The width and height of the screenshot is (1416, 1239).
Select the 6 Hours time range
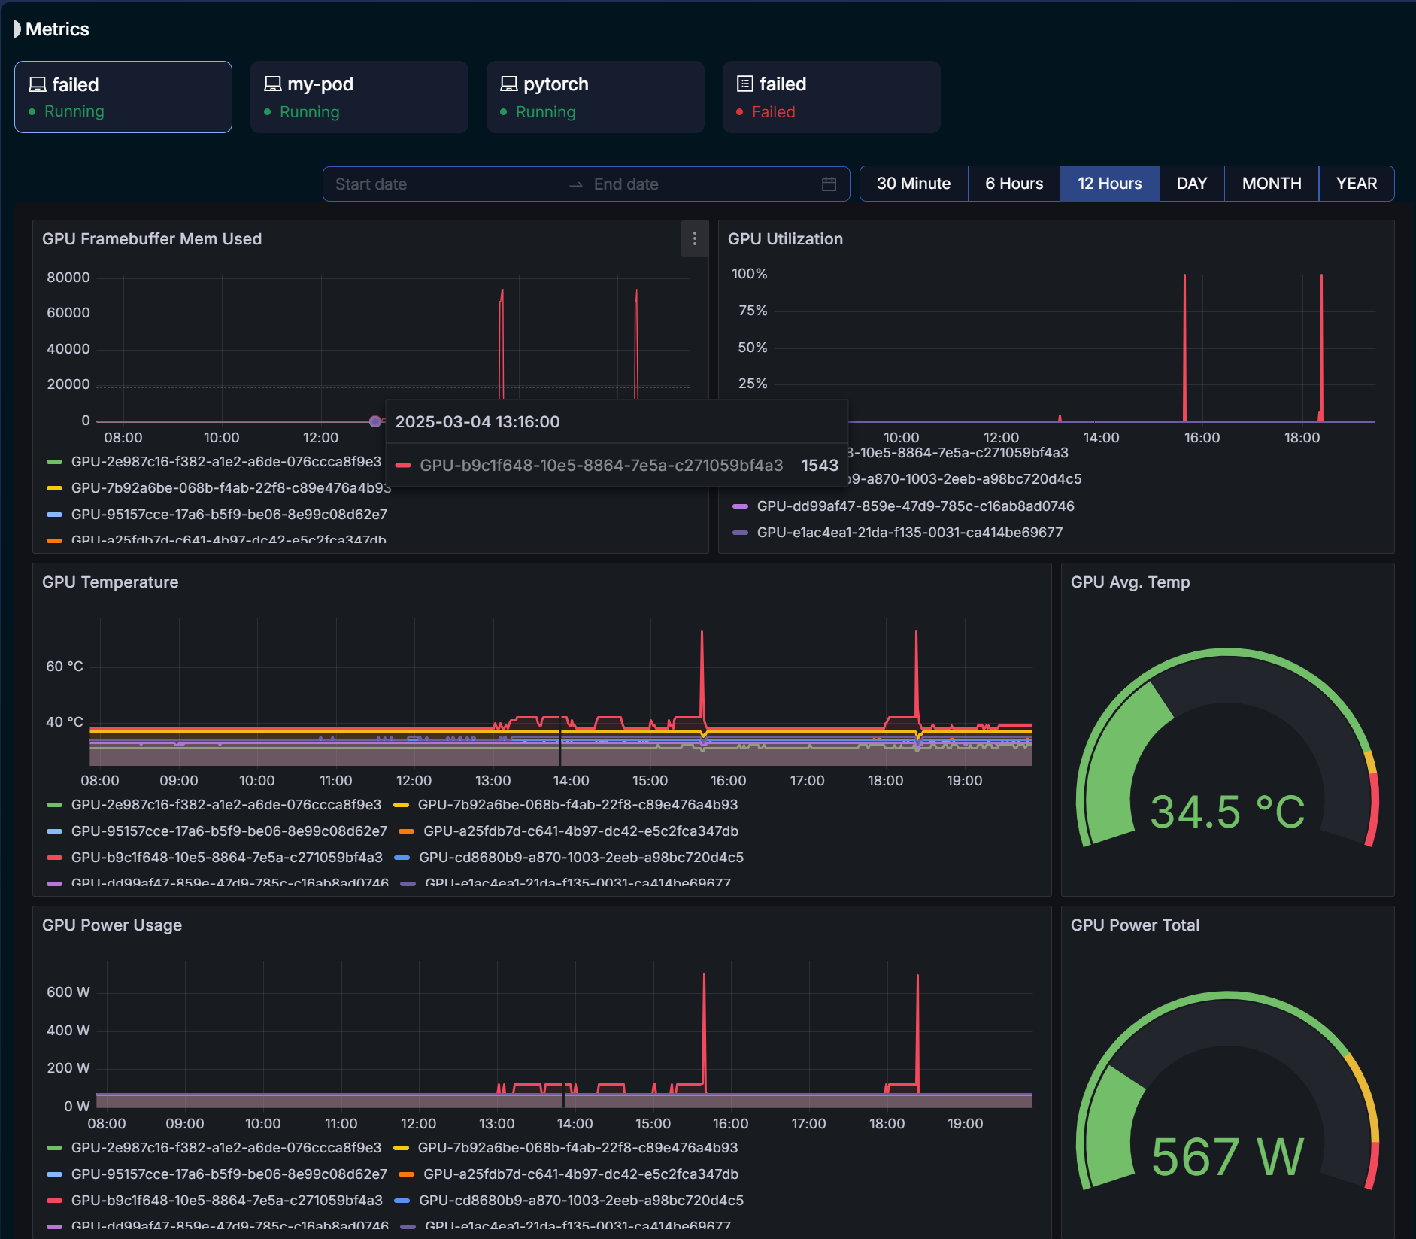coord(1014,184)
